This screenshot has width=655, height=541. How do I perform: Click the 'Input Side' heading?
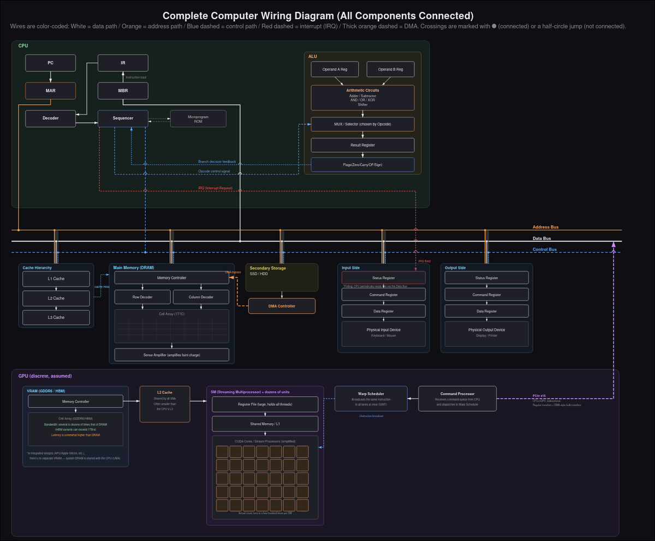click(350, 268)
